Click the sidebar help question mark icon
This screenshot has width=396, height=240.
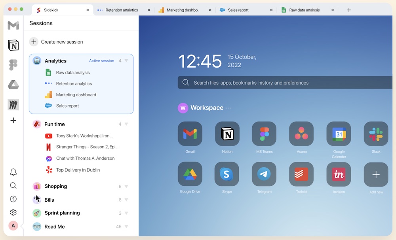[13, 199]
